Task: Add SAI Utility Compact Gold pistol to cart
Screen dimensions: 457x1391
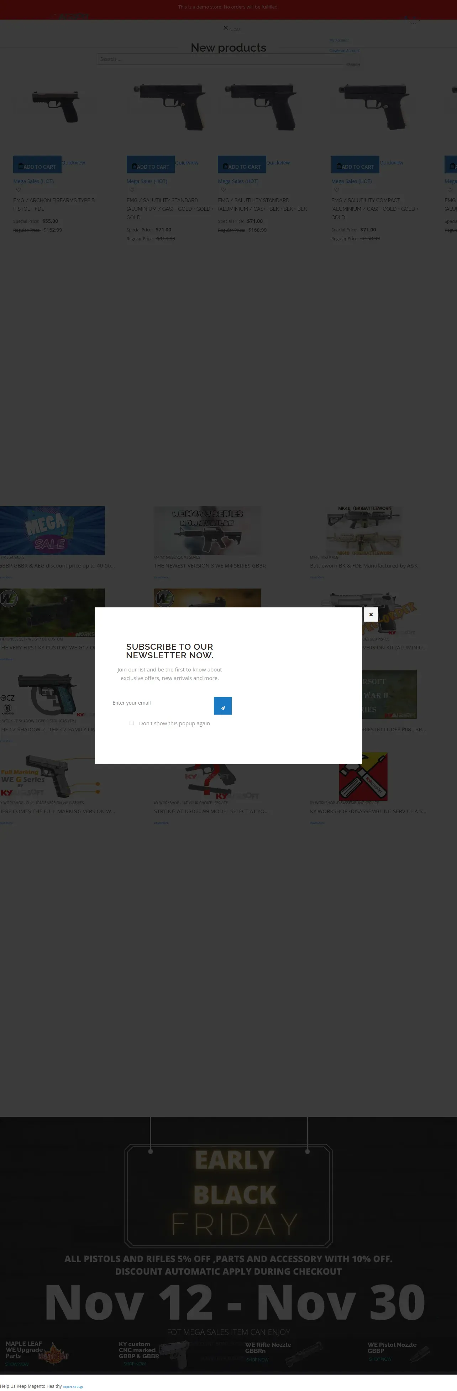Action: click(x=355, y=165)
